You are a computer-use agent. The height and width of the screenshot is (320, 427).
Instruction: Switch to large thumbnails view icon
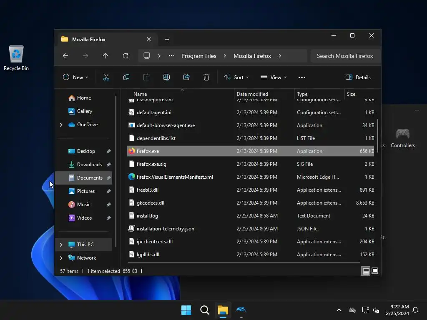375,271
